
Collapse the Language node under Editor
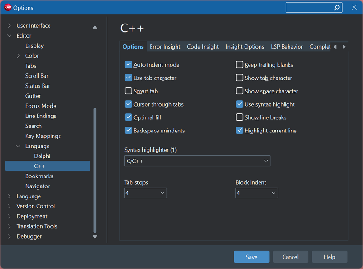[x=18, y=146]
